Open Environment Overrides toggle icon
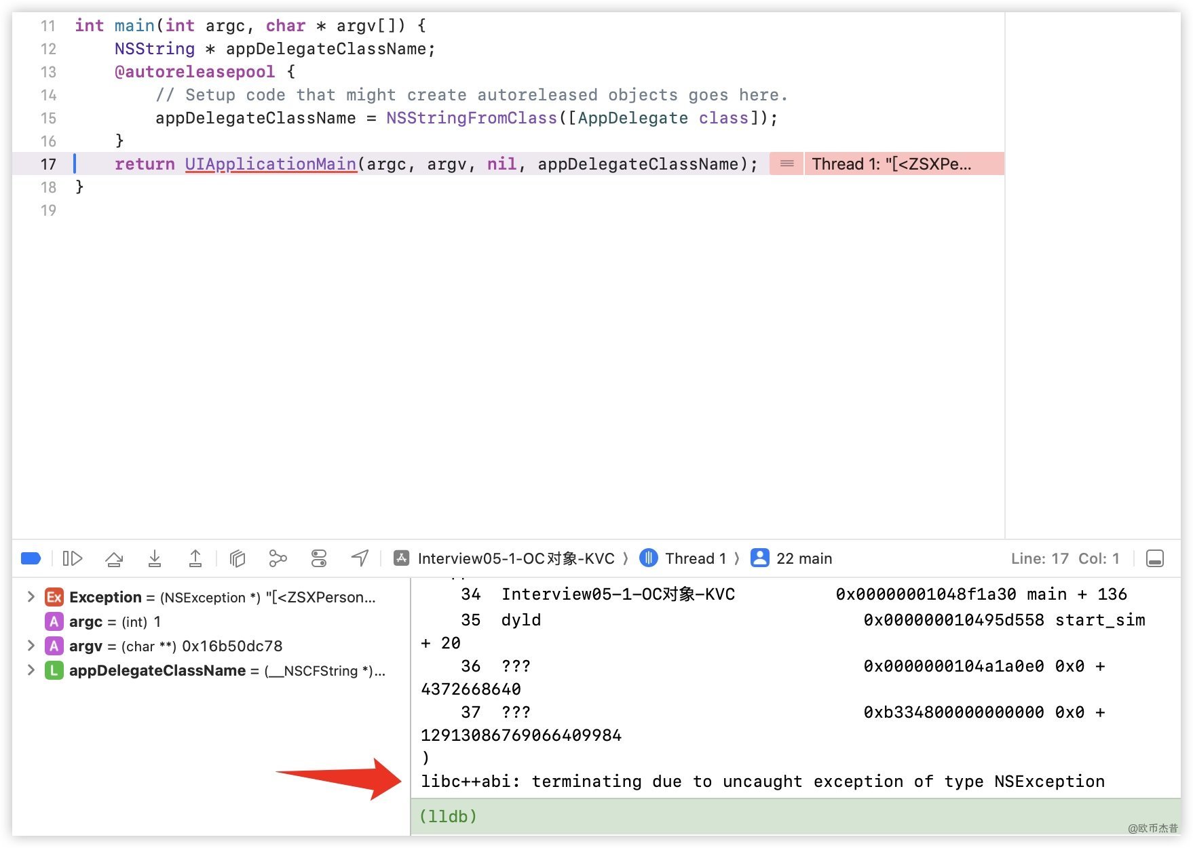The height and width of the screenshot is (848, 1193). pyautogui.click(x=319, y=558)
